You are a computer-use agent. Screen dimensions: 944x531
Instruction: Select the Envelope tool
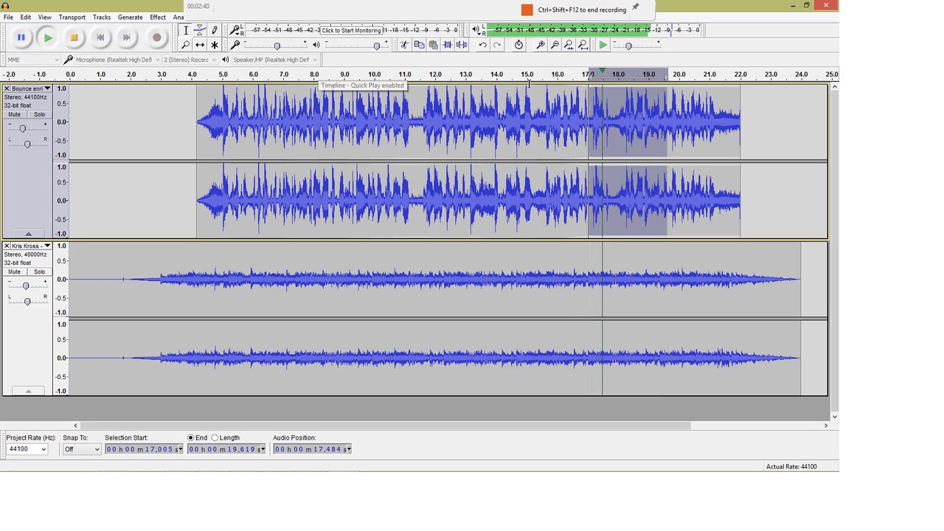[x=200, y=30]
